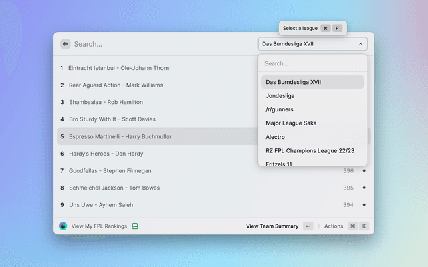Viewport: 428px width, 267px height.
Task: Pick Major League Saka in dropdown
Action: click(x=291, y=123)
